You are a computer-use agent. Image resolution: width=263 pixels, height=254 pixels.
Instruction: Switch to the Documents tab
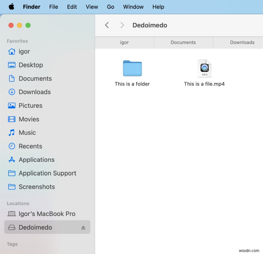pyautogui.click(x=183, y=43)
